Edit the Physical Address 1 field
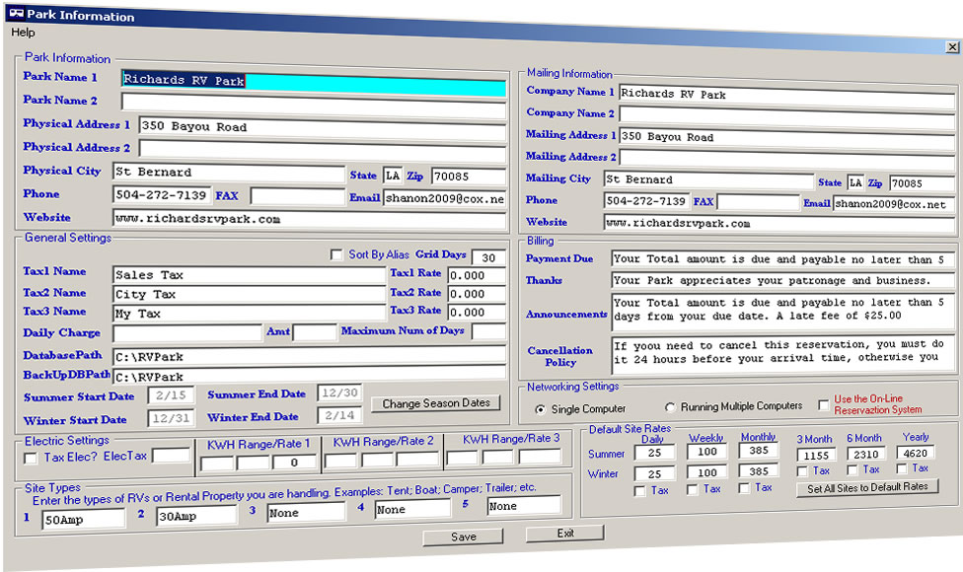Image resolution: width=963 pixels, height=572 pixels. (x=323, y=129)
